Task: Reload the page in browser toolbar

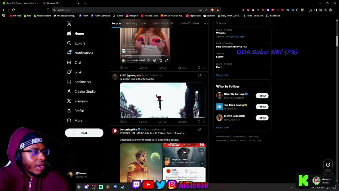Action: [x=14, y=10]
